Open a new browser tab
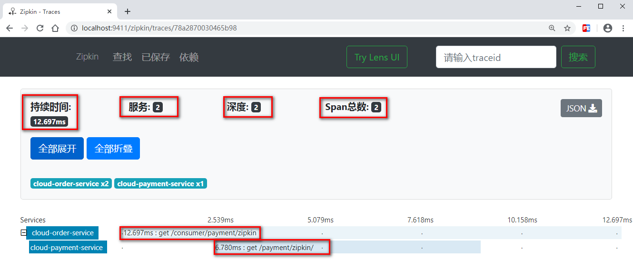633x261 pixels. pyautogui.click(x=128, y=11)
